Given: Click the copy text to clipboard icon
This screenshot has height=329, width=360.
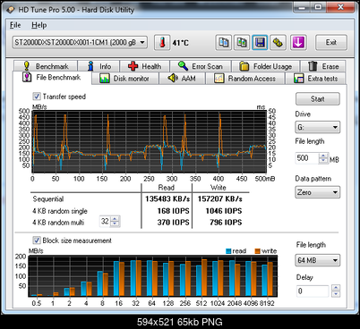Looking at the screenshot, I should click(x=224, y=43).
